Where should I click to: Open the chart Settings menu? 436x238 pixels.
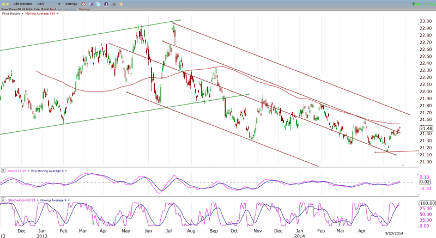72,3
